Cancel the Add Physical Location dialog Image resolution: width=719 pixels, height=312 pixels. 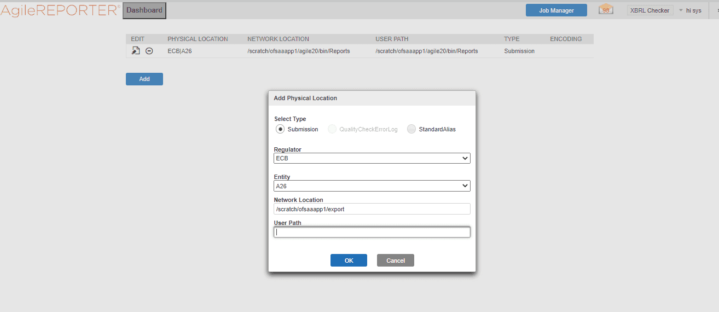pyautogui.click(x=396, y=261)
